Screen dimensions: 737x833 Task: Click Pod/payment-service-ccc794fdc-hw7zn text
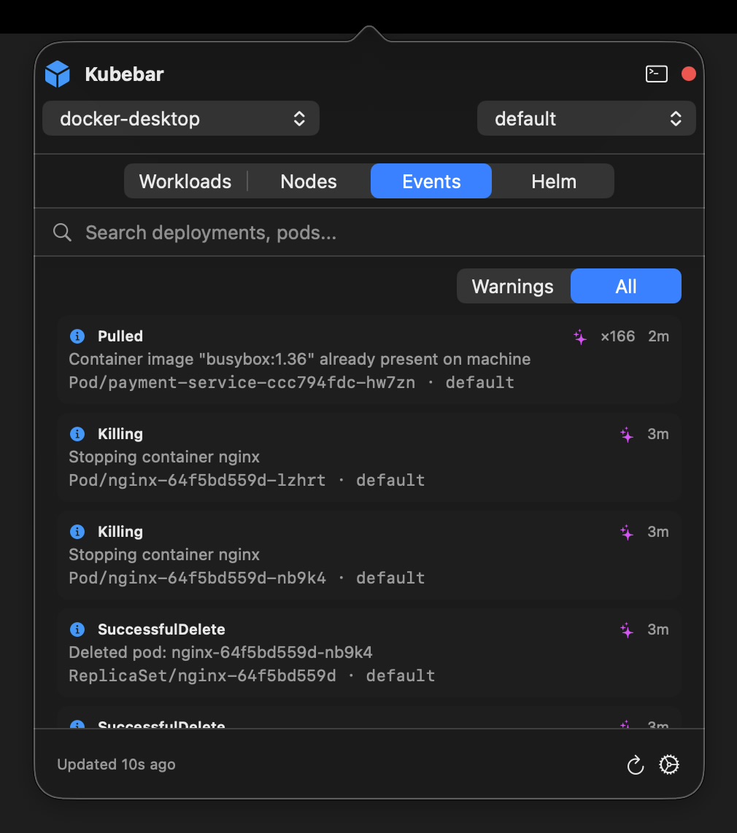coord(242,382)
